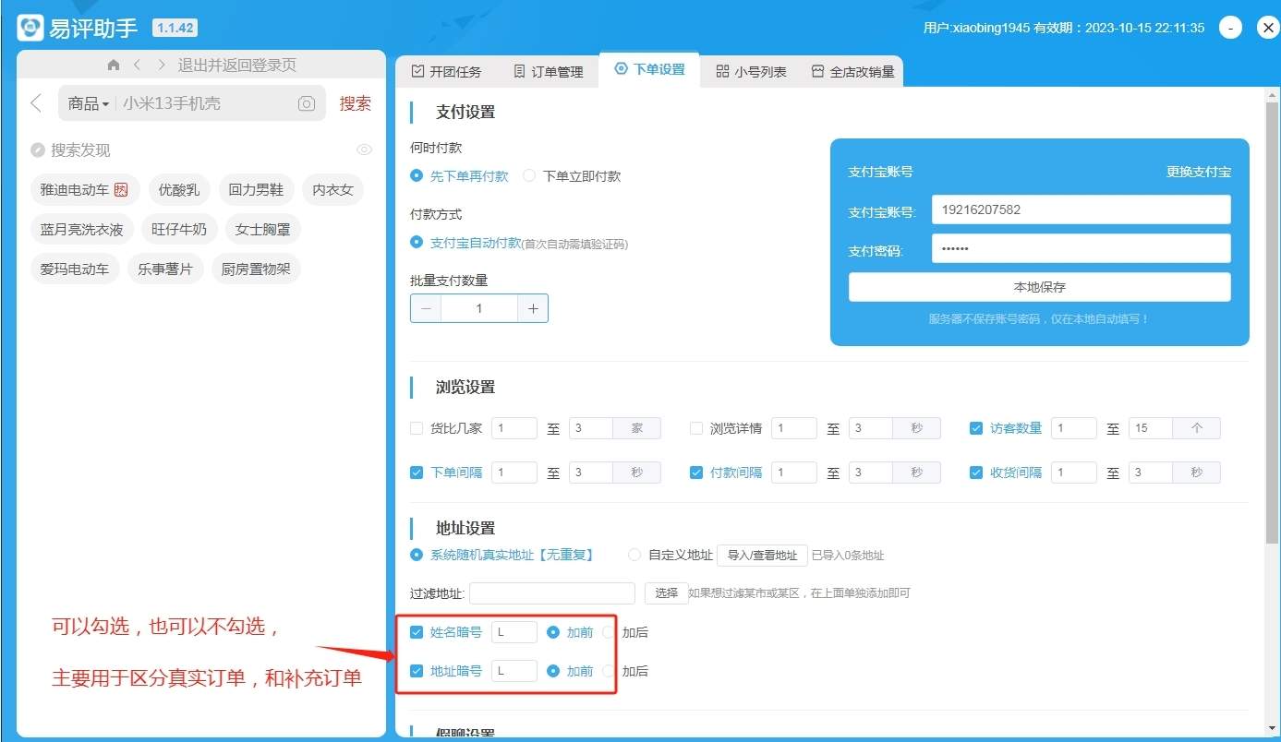Toggle search discovery visibility eye icon
The height and width of the screenshot is (742, 1281).
[364, 150]
